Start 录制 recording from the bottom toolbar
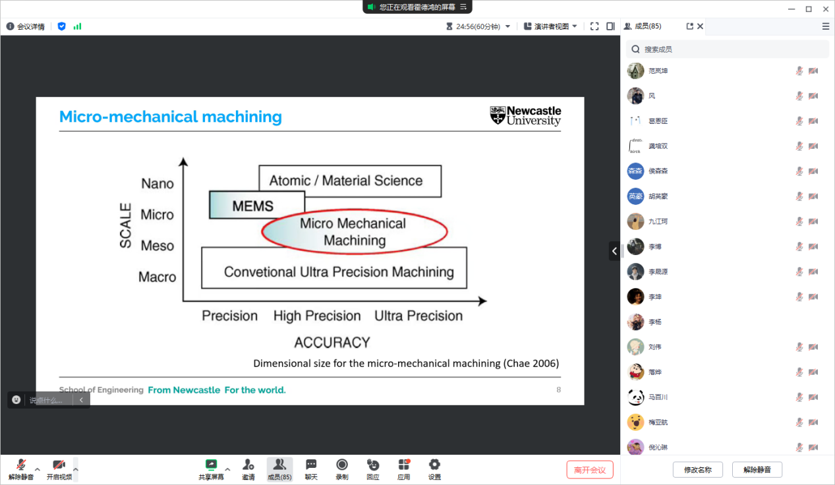 [x=342, y=468]
